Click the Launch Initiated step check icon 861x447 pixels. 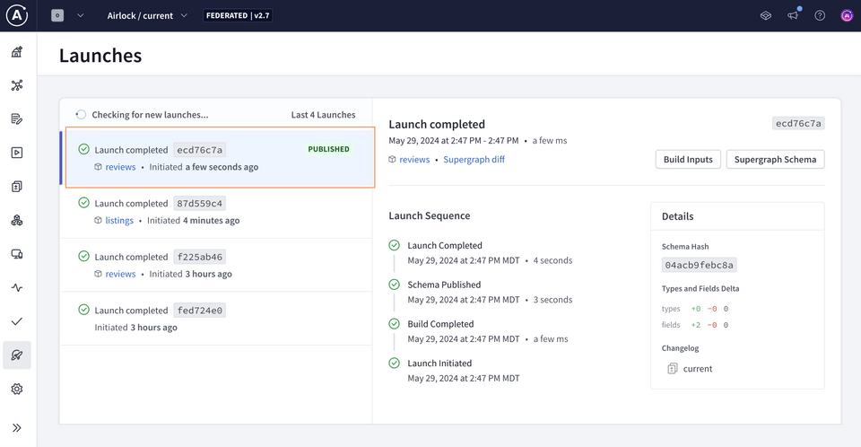[x=395, y=363]
